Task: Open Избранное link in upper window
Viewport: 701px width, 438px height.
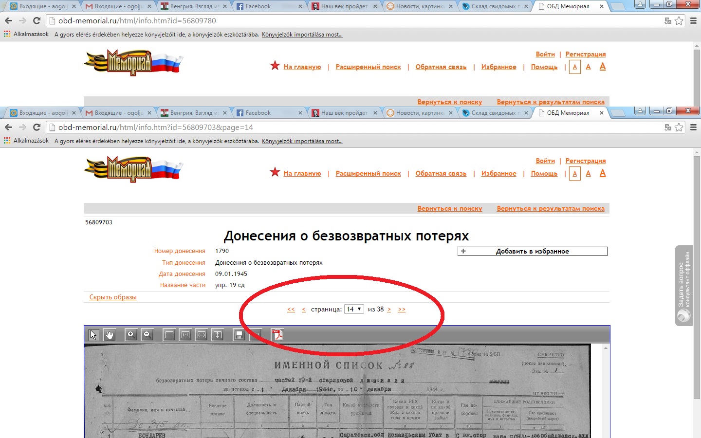Action: click(x=499, y=67)
